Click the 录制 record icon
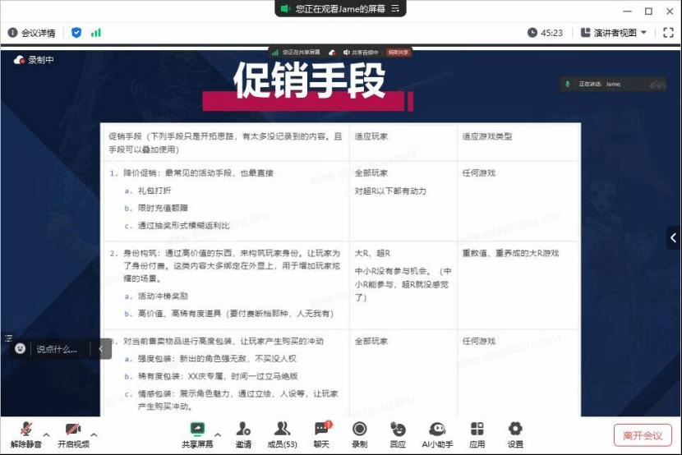Screen dimensions: 682x455 click(x=359, y=433)
